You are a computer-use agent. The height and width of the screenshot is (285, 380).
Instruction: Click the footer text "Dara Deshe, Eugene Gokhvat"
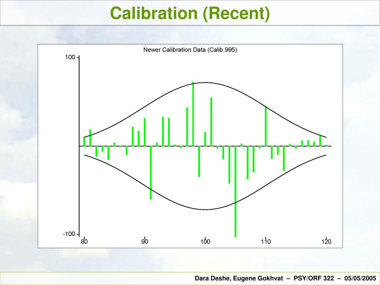click(x=239, y=278)
